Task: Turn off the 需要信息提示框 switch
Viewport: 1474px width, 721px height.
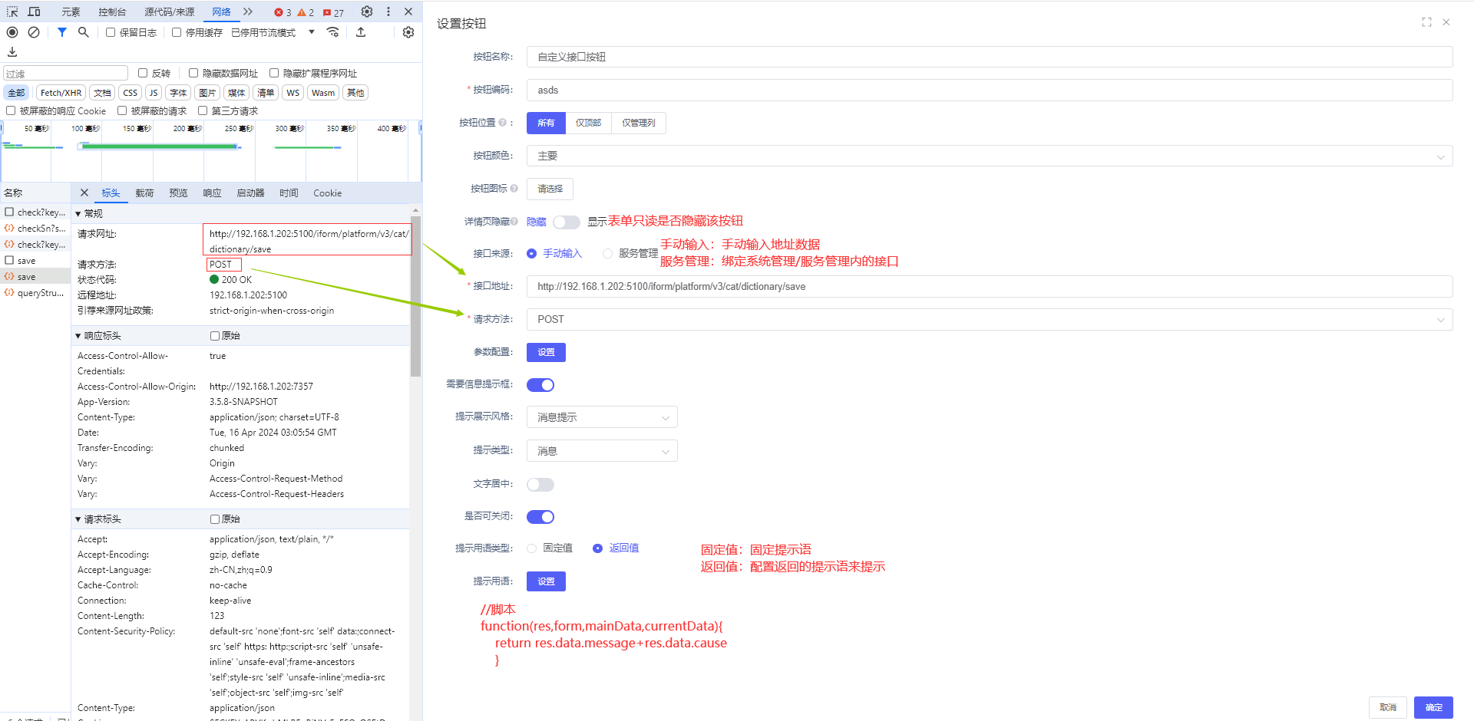Action: pyautogui.click(x=540, y=385)
